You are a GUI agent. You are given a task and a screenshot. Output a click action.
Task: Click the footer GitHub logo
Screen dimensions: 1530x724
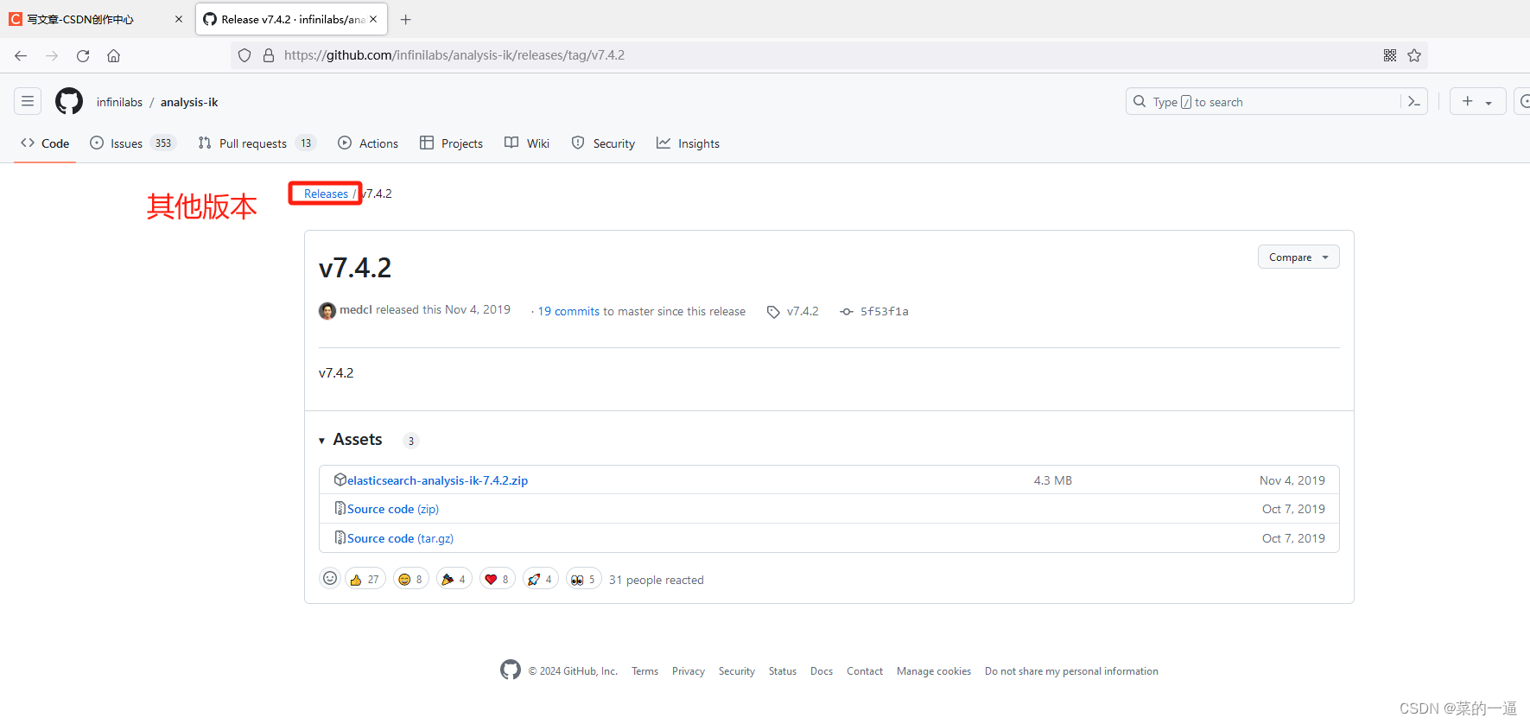[511, 670]
